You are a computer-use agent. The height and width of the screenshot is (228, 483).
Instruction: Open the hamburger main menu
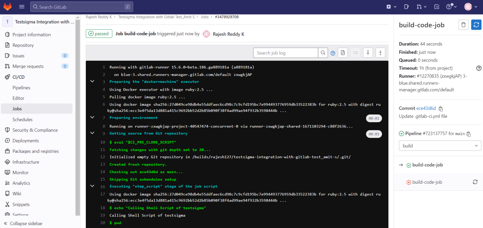(22, 6)
